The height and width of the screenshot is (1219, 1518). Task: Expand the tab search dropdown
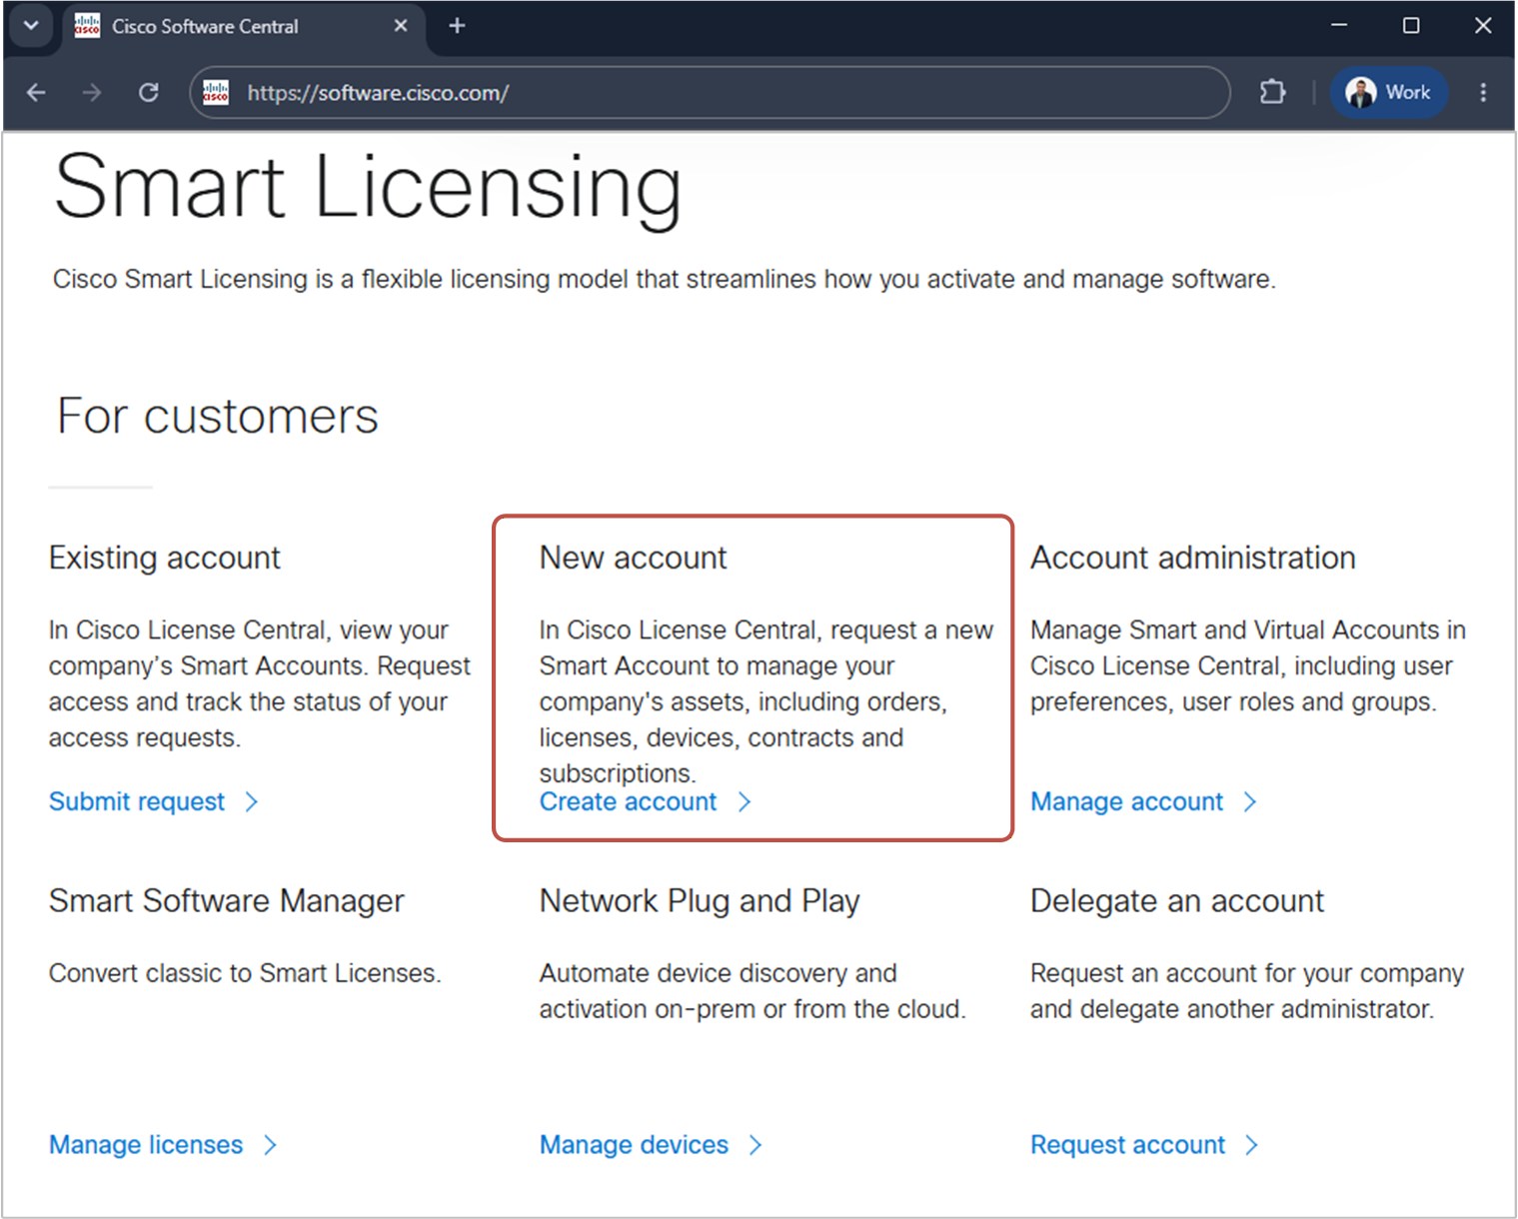coord(31,26)
